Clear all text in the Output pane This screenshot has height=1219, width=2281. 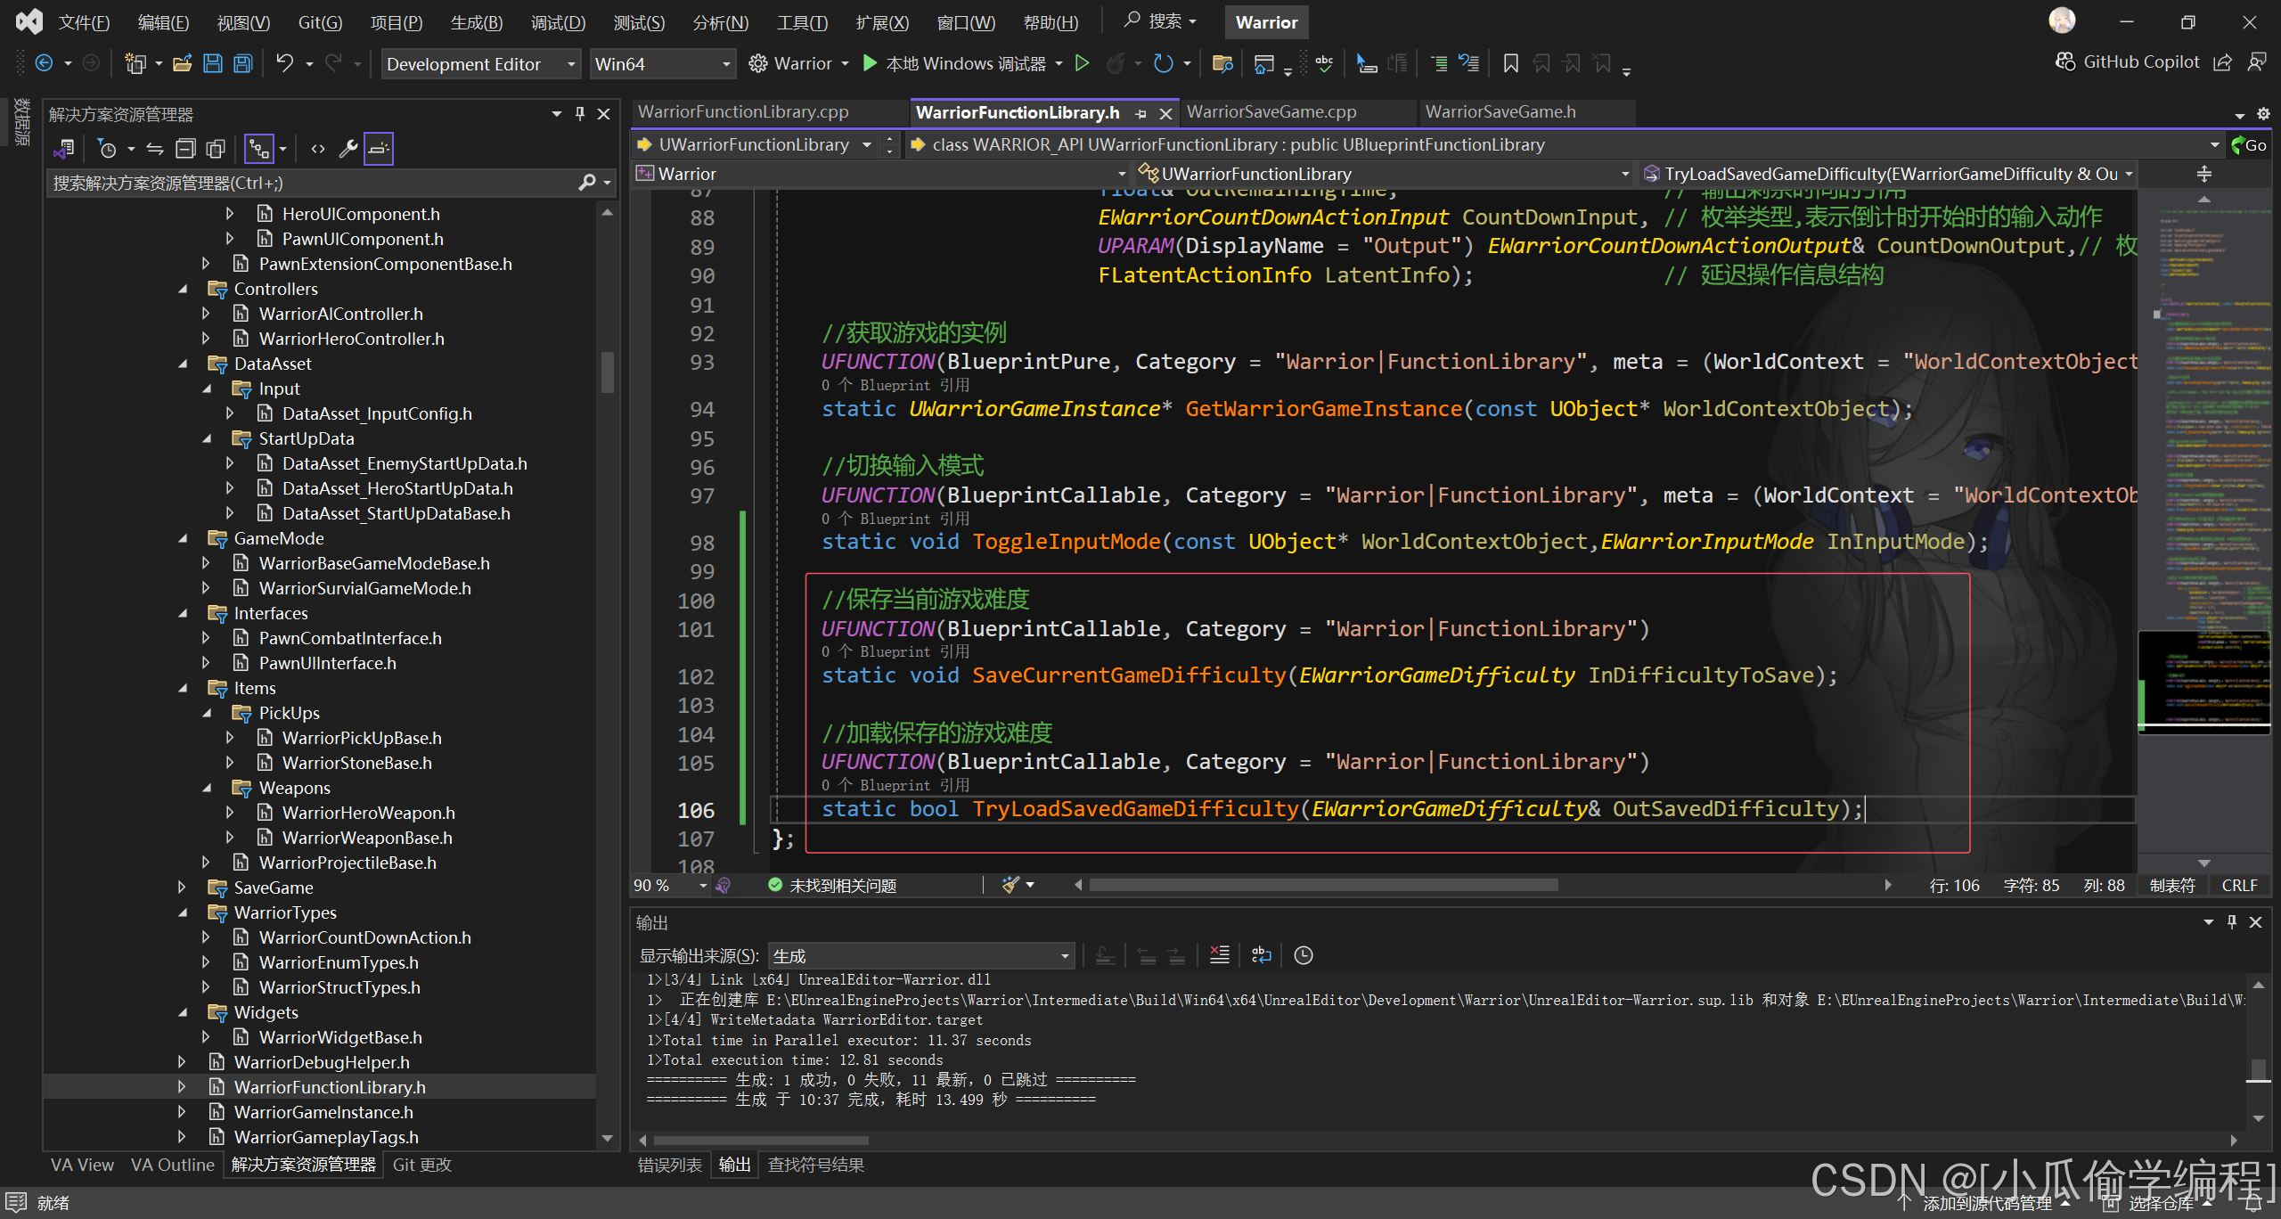(x=1219, y=955)
